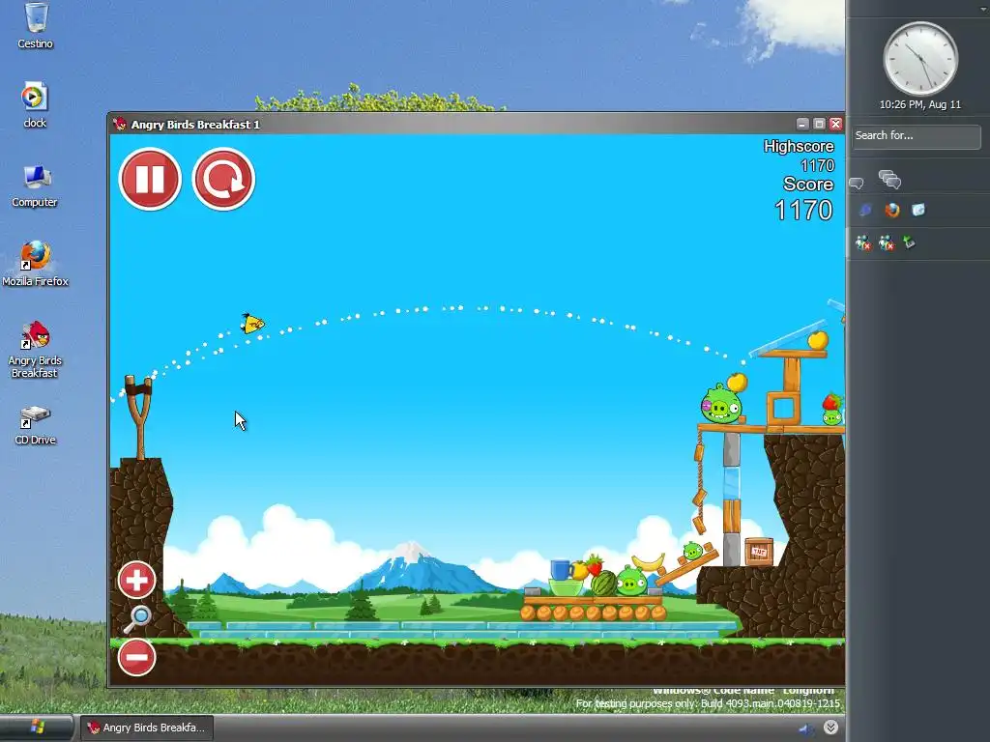Select the Angry Birds Breakfast desktop shortcut
This screenshot has height=742, width=990.
pyautogui.click(x=35, y=350)
